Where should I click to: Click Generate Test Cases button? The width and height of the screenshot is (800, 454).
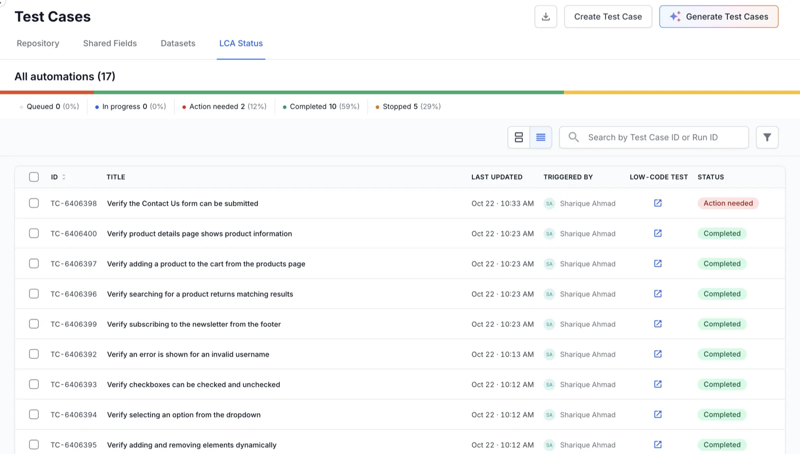718,16
